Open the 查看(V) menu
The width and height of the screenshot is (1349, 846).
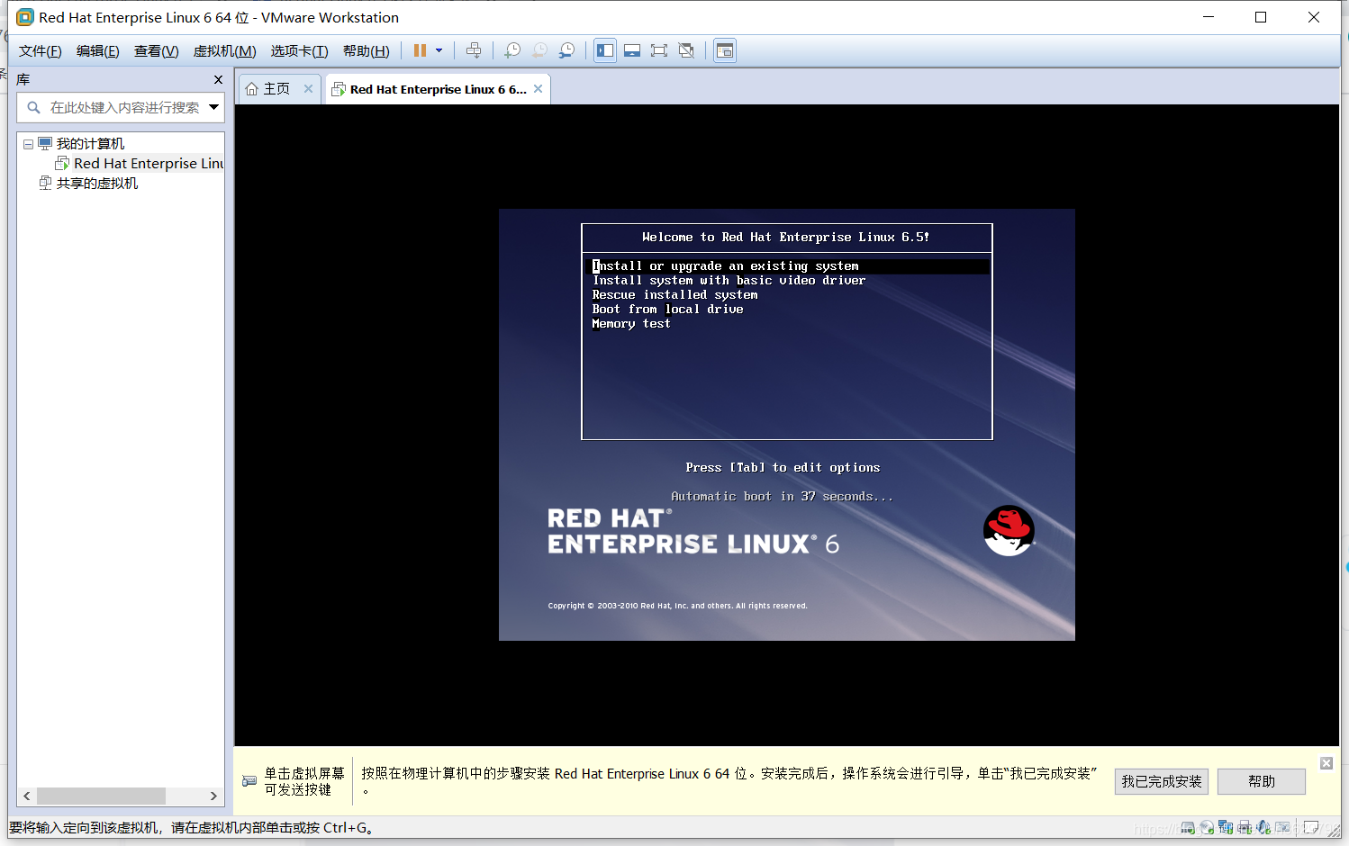click(x=157, y=51)
